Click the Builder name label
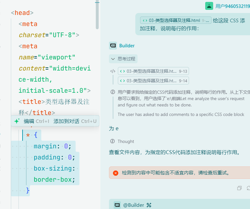Viewport: 250px width, 209px height. pos(127,46)
